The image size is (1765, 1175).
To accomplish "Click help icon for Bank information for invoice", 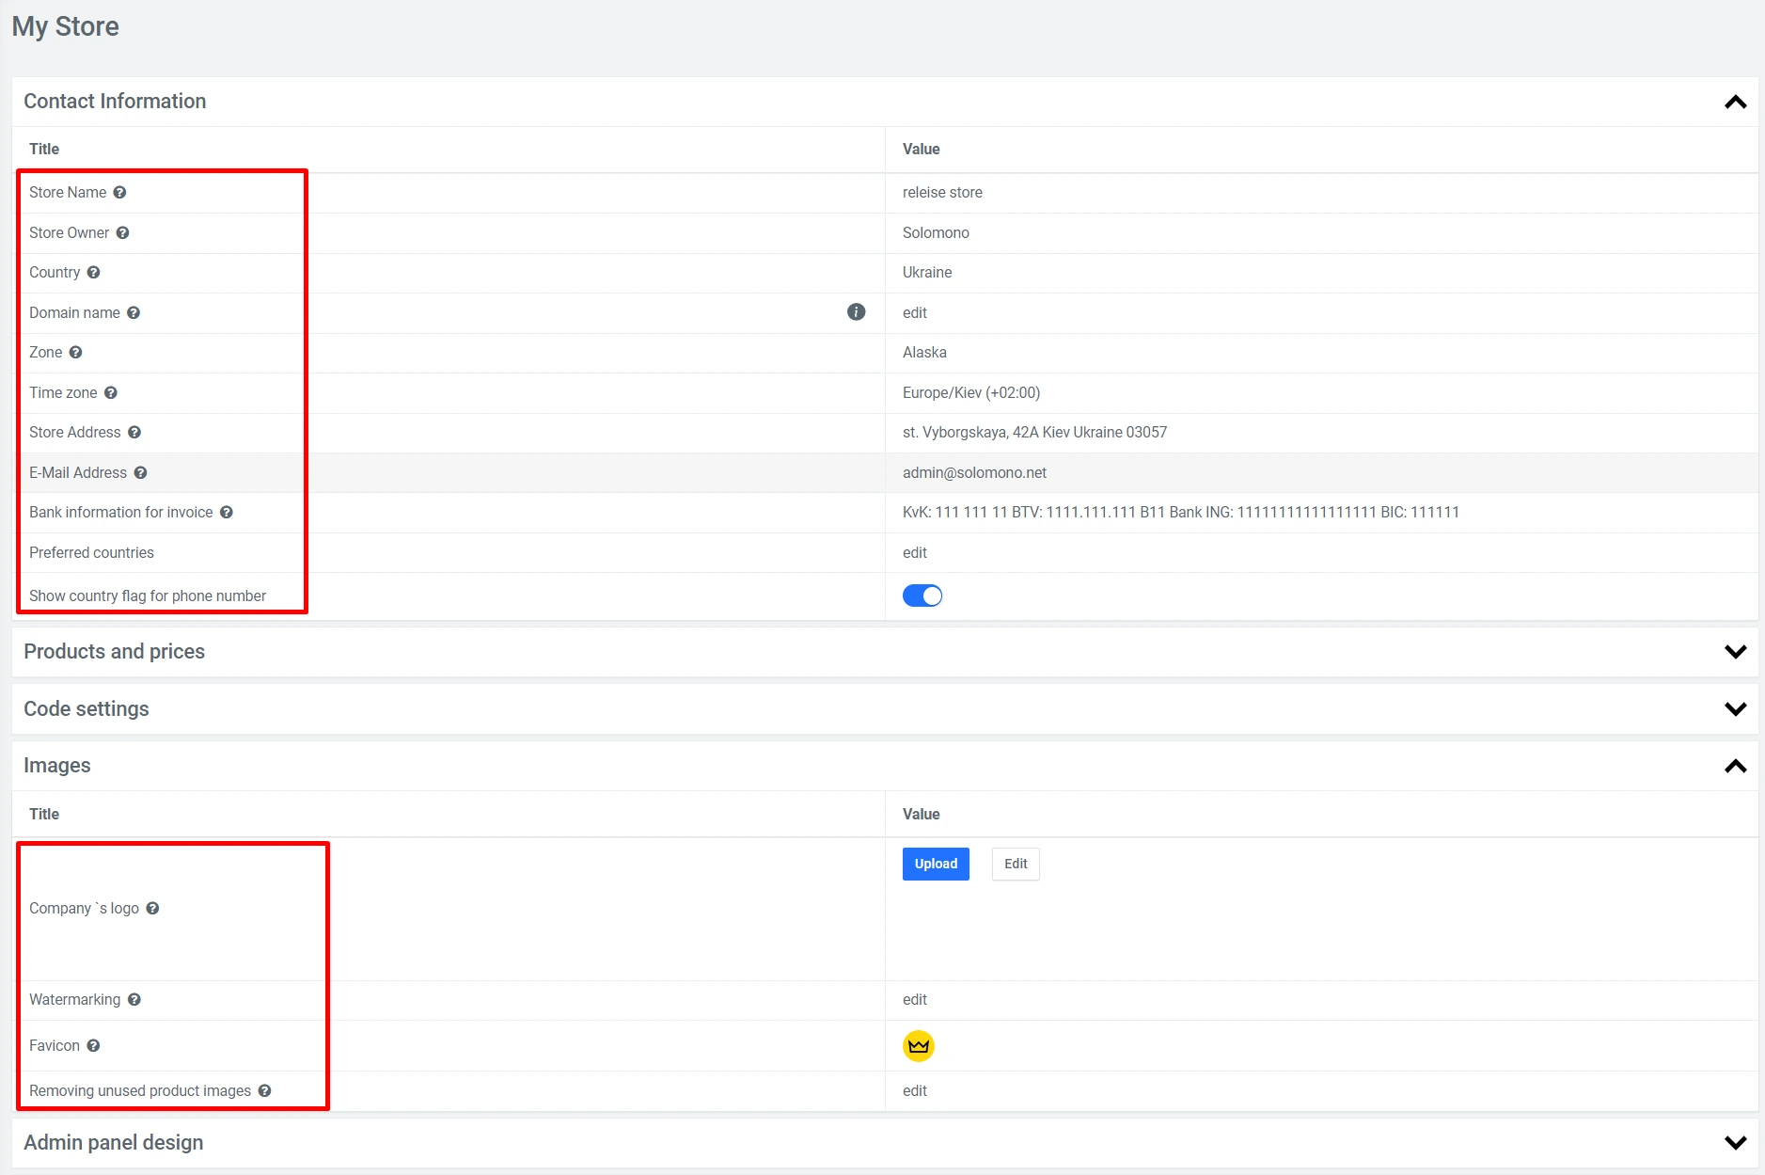I will (x=227, y=513).
